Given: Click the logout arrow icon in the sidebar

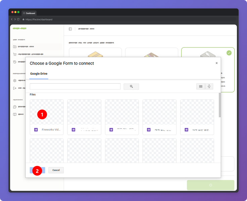Looking at the screenshot, I should pyautogui.click(x=15, y=88).
